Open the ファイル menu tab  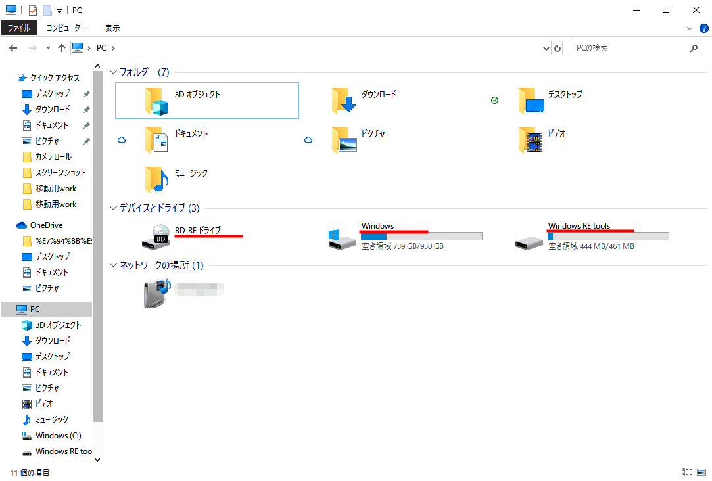click(19, 28)
